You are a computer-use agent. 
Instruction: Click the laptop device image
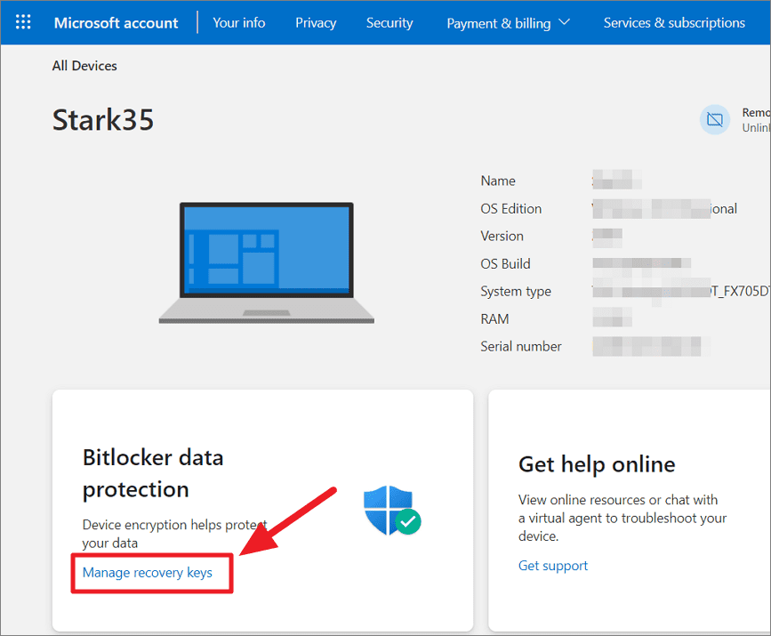266,261
